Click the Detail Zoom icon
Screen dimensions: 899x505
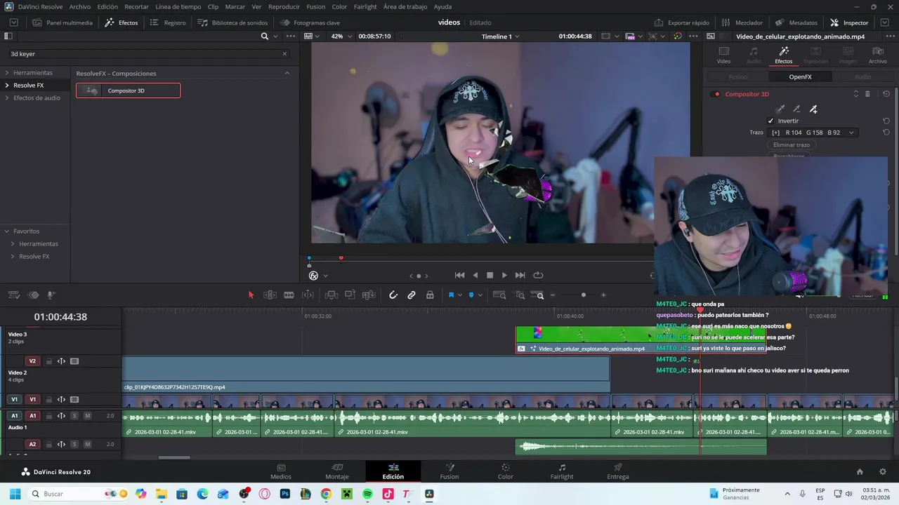click(x=520, y=295)
